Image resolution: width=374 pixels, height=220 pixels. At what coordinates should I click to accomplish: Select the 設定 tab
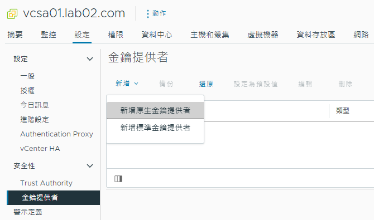click(x=82, y=35)
